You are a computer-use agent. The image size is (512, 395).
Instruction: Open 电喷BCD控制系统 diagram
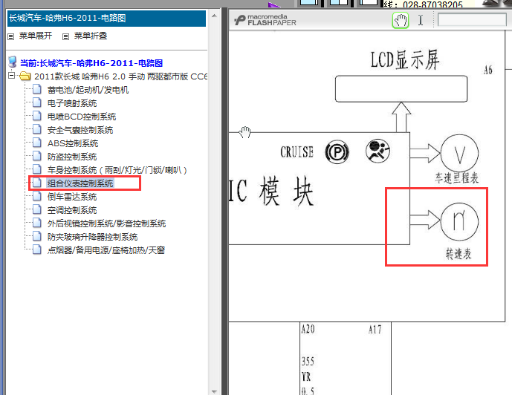coord(82,117)
